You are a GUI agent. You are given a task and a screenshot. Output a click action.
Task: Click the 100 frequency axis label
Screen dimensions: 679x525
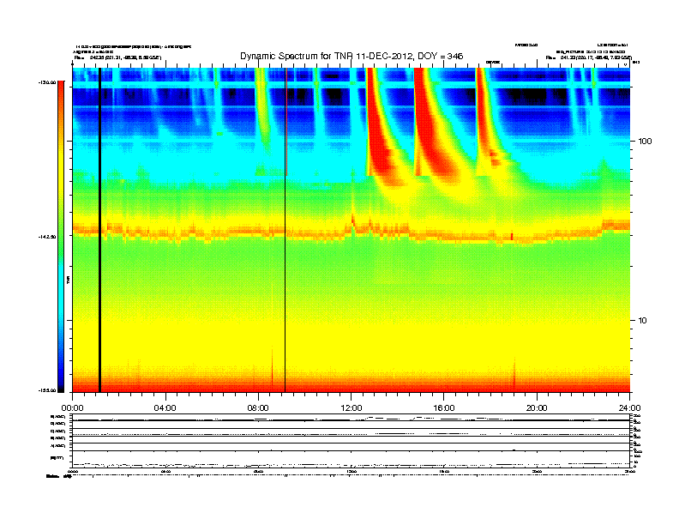tap(645, 142)
